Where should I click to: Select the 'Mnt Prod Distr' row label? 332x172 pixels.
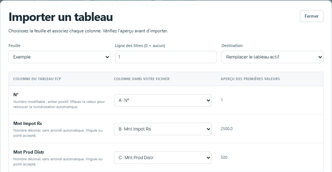(29, 152)
